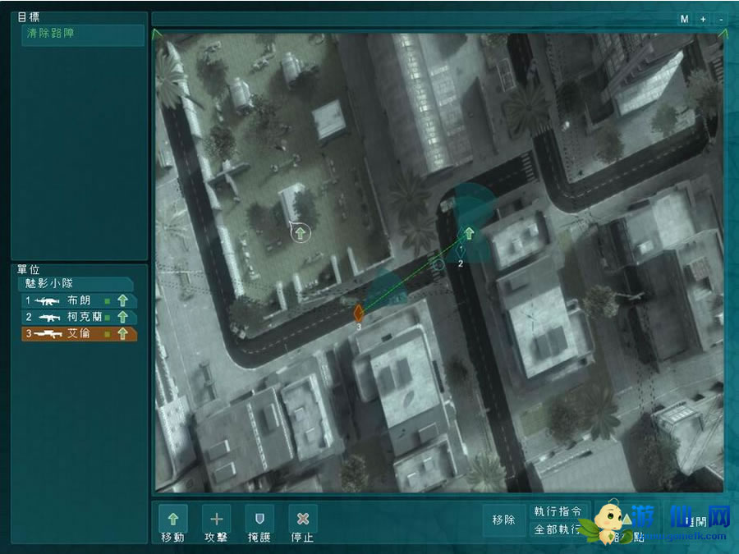The height and width of the screenshot is (554, 739).
Task: Click the move arrow beside 布朗
Action: [x=123, y=300]
